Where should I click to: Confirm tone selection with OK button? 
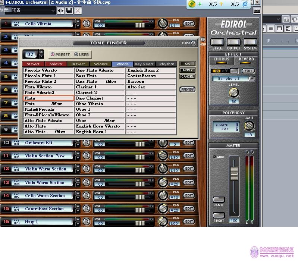click(187, 64)
